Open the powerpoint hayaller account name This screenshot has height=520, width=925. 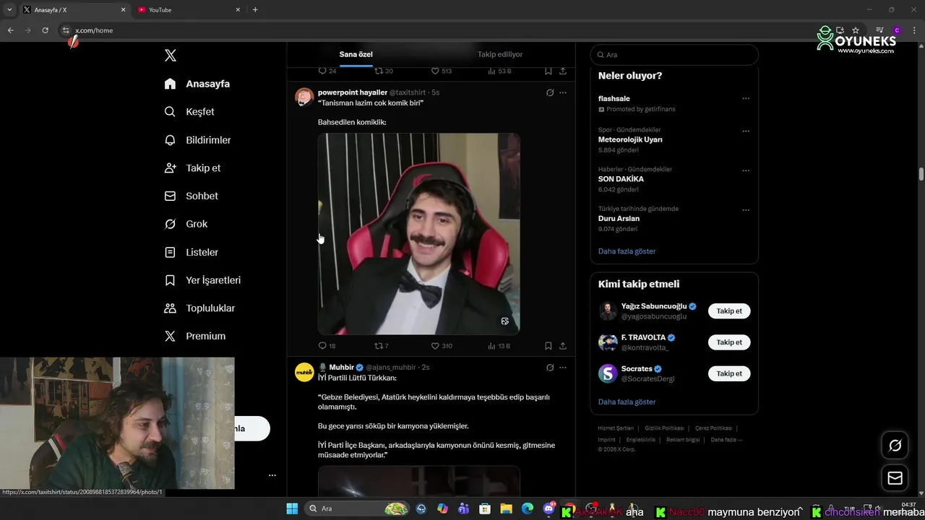(353, 92)
